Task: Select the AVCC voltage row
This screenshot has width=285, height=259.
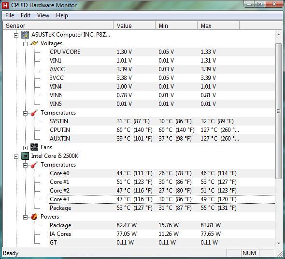Action: [162, 69]
